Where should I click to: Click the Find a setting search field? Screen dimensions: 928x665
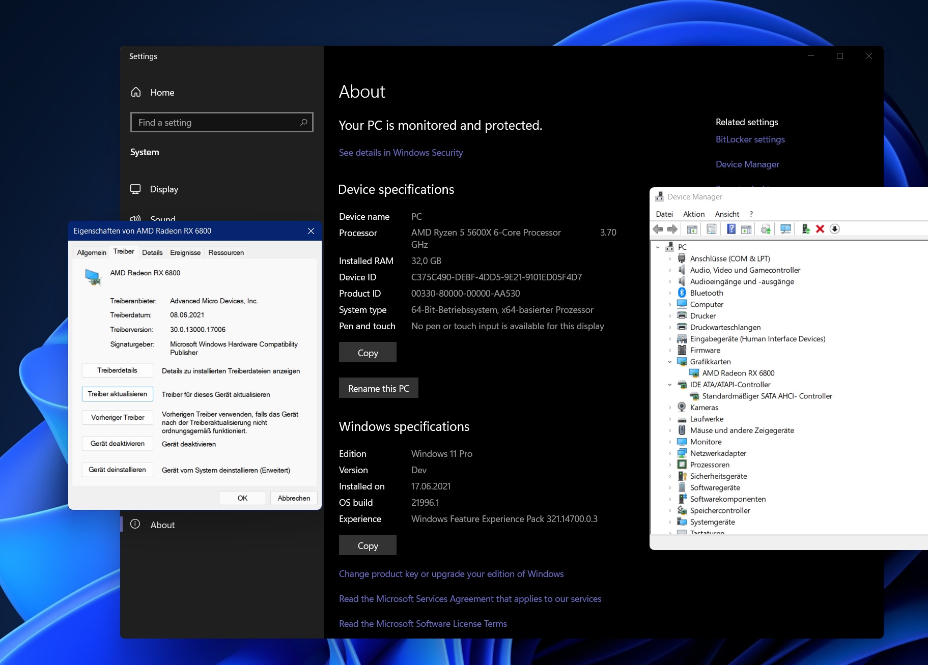tap(222, 122)
